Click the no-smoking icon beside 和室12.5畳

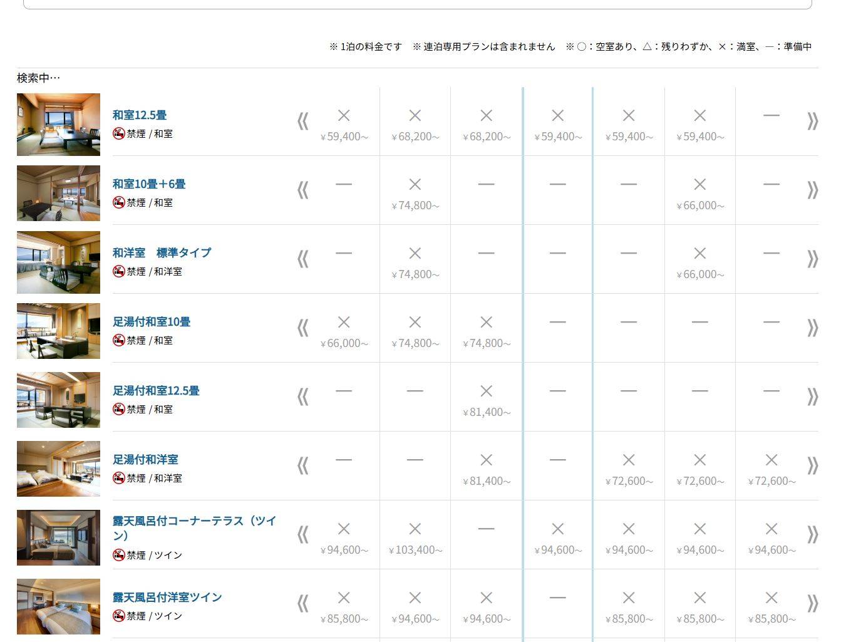[x=119, y=133]
